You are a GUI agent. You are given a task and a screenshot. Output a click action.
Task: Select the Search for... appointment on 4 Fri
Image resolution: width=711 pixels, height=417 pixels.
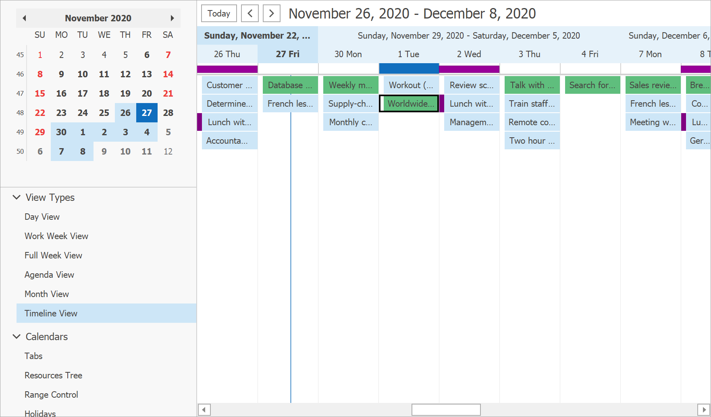[x=592, y=85]
